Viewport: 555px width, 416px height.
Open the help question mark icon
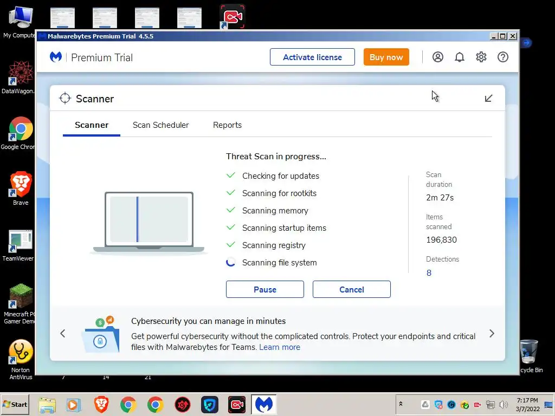502,57
